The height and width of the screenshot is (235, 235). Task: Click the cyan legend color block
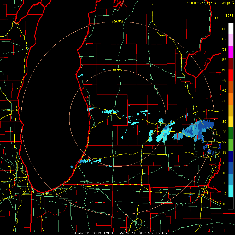click(231, 191)
